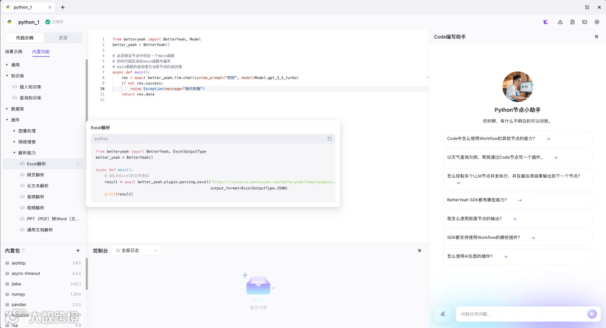606x328 pixels.
Task: Open 内置功能 tab
Action: 41,52
